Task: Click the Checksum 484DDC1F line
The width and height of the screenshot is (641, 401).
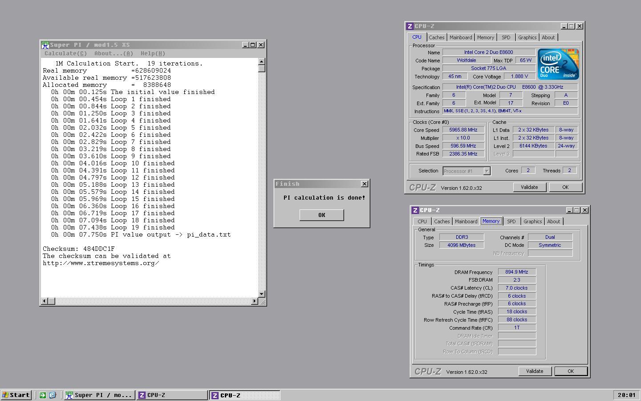Action: point(79,249)
